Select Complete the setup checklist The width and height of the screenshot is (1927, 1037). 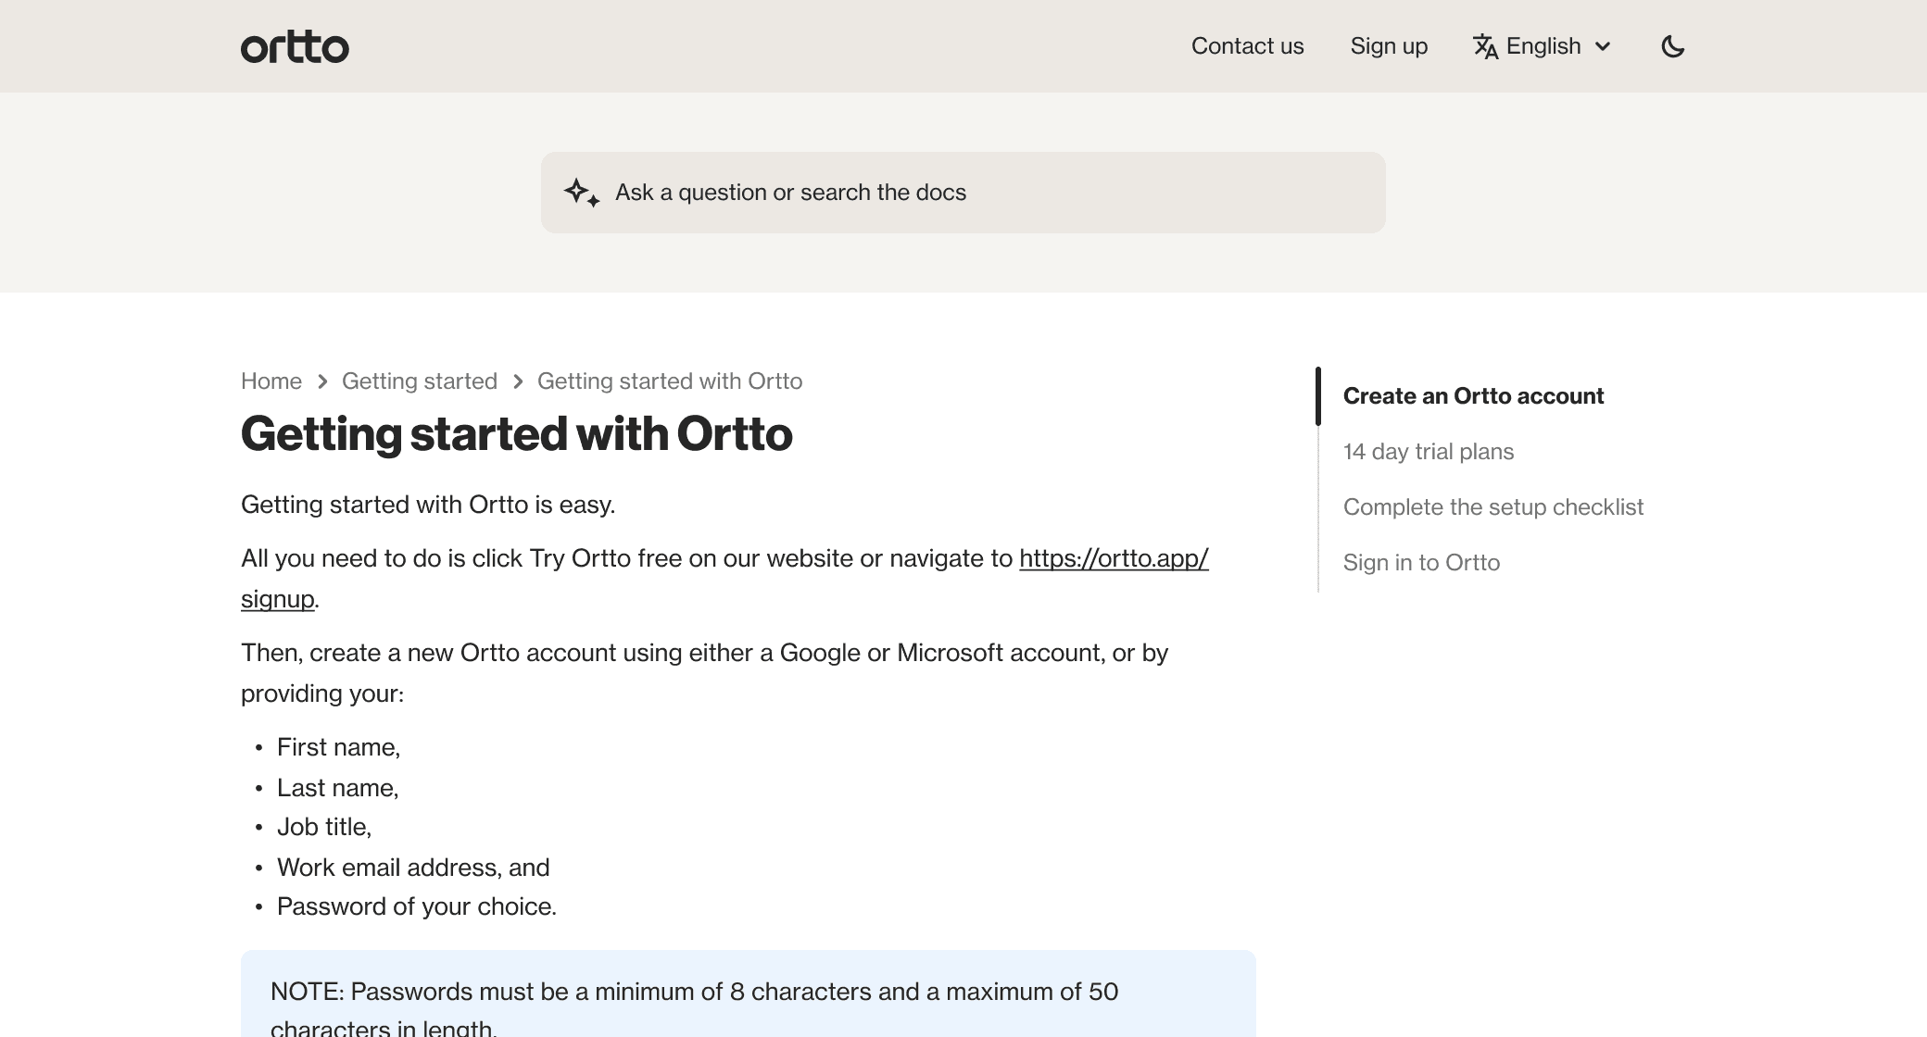1493,506
